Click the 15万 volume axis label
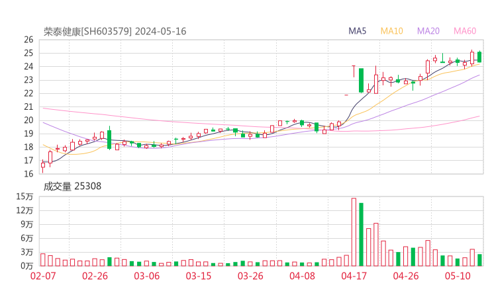The height and width of the screenshot is (291, 490). point(24,196)
